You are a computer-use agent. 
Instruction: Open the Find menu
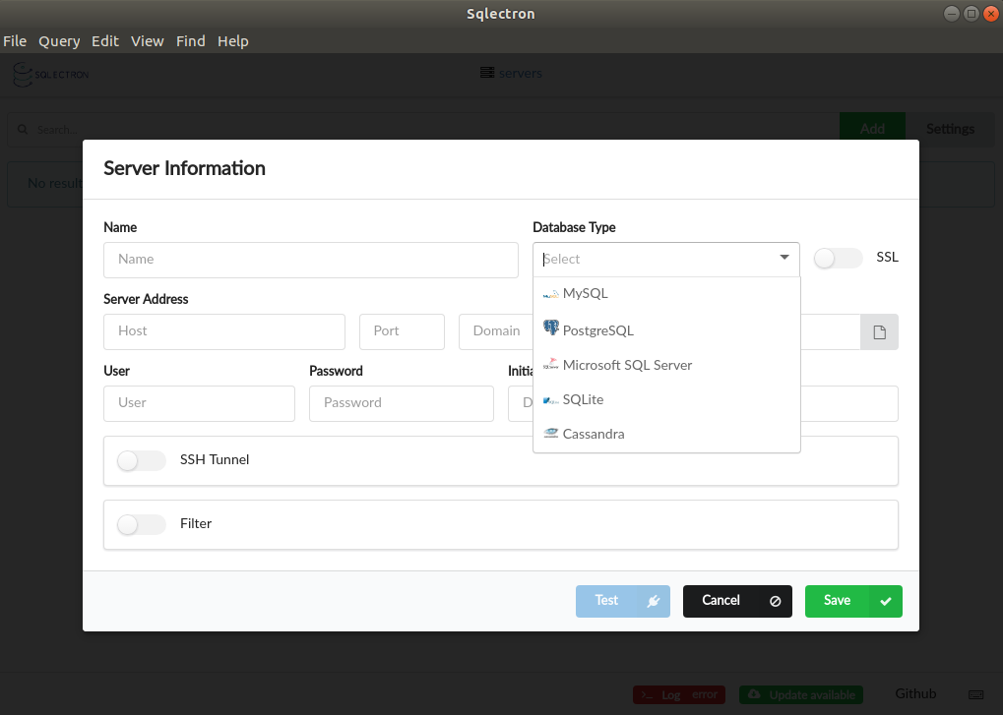tap(191, 41)
